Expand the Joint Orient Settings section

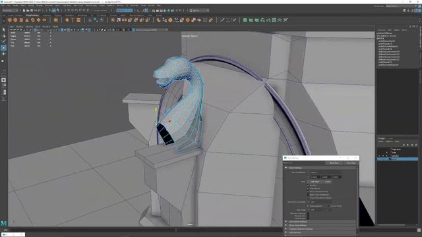(x=286, y=222)
